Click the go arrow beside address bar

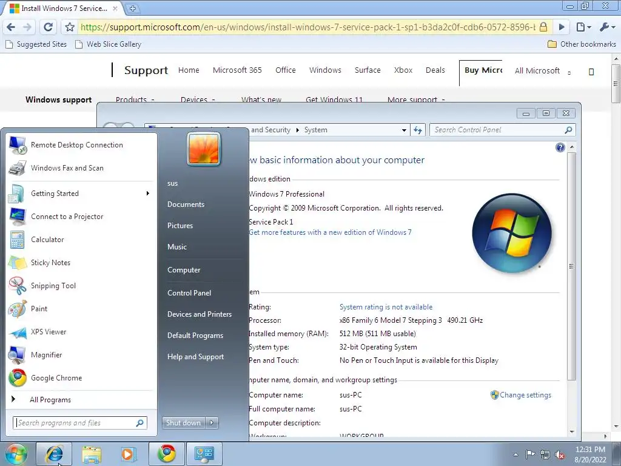point(562,27)
